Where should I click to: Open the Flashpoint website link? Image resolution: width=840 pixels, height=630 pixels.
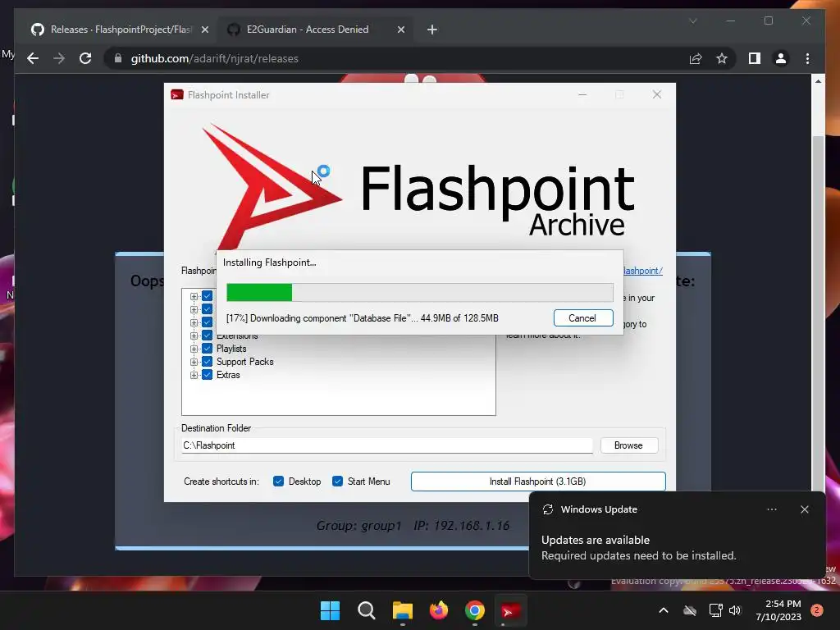643,271
